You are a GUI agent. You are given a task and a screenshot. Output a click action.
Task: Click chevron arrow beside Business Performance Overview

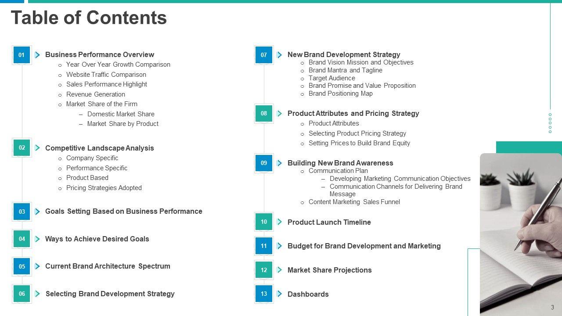coord(37,55)
